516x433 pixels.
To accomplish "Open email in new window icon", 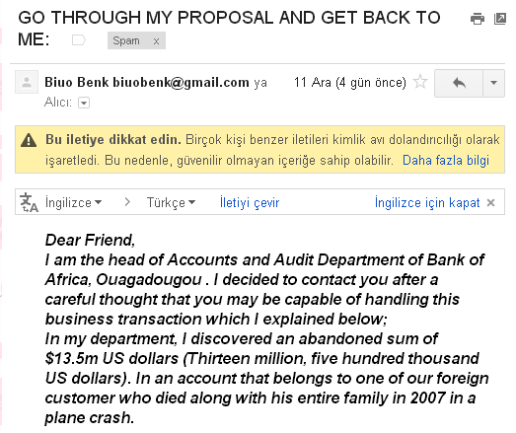I will coord(500,19).
